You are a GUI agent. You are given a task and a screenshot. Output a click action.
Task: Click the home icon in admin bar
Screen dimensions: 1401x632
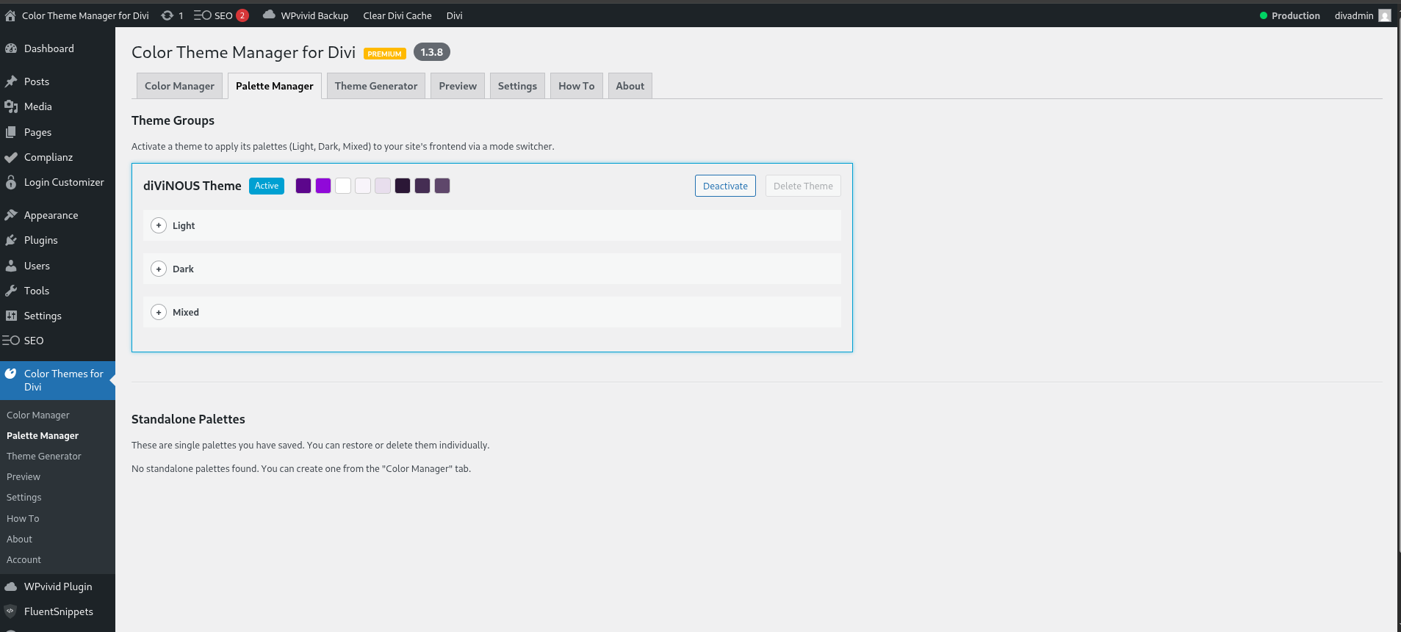[x=10, y=15]
